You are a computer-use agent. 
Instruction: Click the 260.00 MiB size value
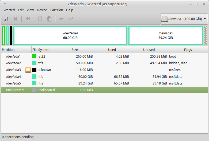pyautogui.click(x=84, y=57)
